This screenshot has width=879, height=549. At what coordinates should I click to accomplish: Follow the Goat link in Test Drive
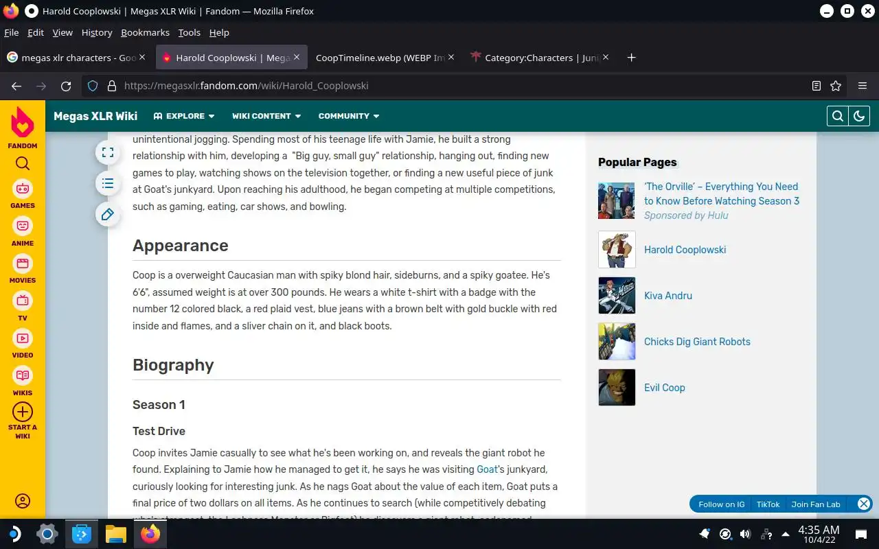coord(487,469)
